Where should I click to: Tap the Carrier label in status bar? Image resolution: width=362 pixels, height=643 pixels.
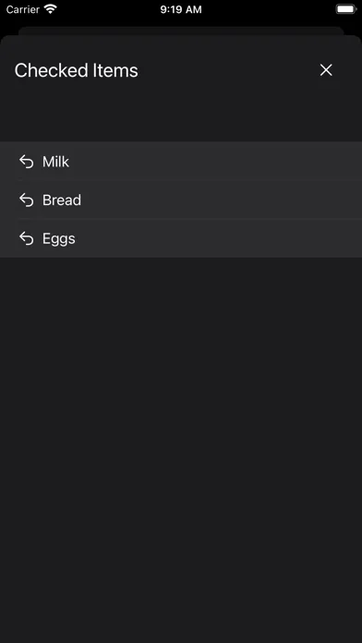tap(22, 9)
